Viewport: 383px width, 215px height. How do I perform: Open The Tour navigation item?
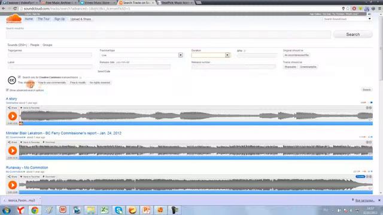(x=44, y=19)
